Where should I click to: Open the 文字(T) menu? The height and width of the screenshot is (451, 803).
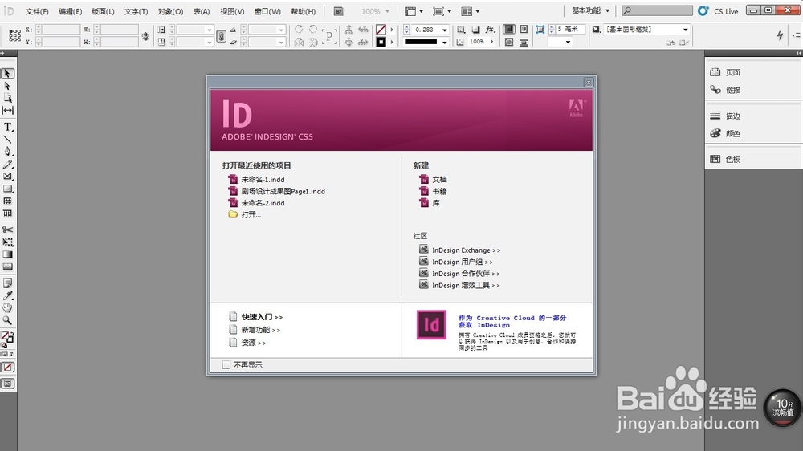pos(137,11)
